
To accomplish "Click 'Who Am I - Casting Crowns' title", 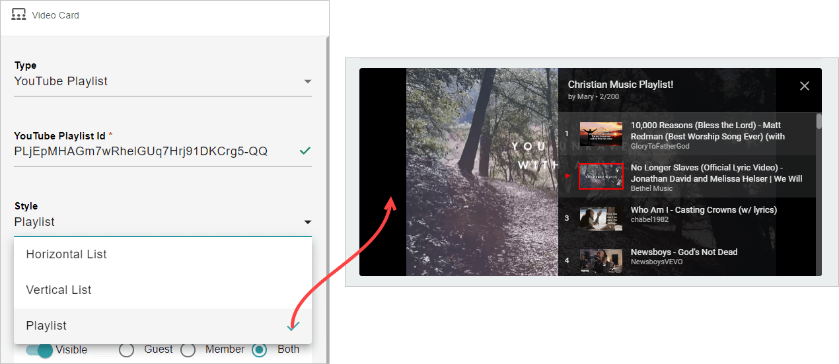I will pos(704,209).
